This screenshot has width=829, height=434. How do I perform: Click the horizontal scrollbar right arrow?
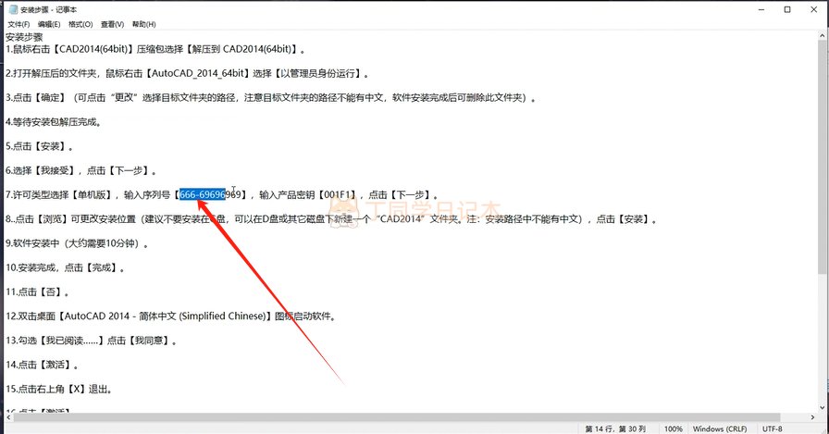coord(813,417)
